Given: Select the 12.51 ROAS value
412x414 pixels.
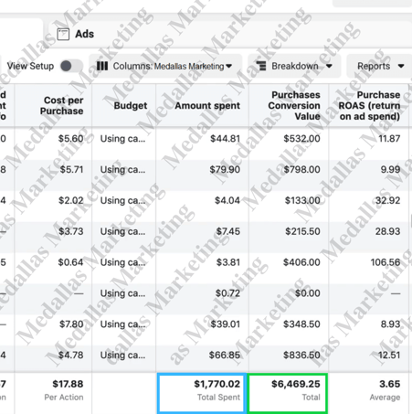Looking at the screenshot, I should [389, 356].
